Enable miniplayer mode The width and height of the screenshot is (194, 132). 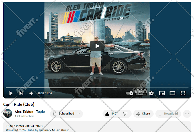tap(162, 93)
